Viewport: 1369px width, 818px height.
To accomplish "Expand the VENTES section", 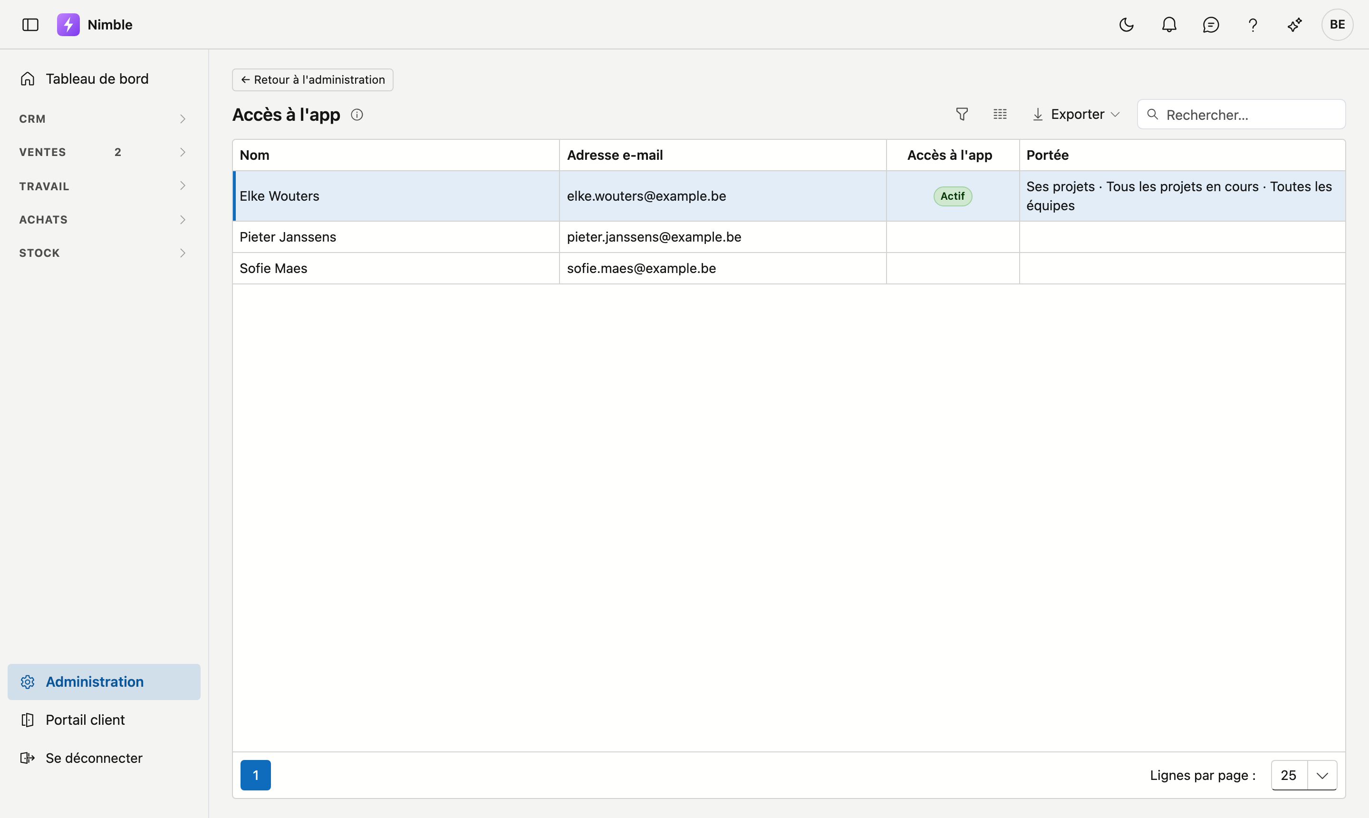I will point(104,152).
